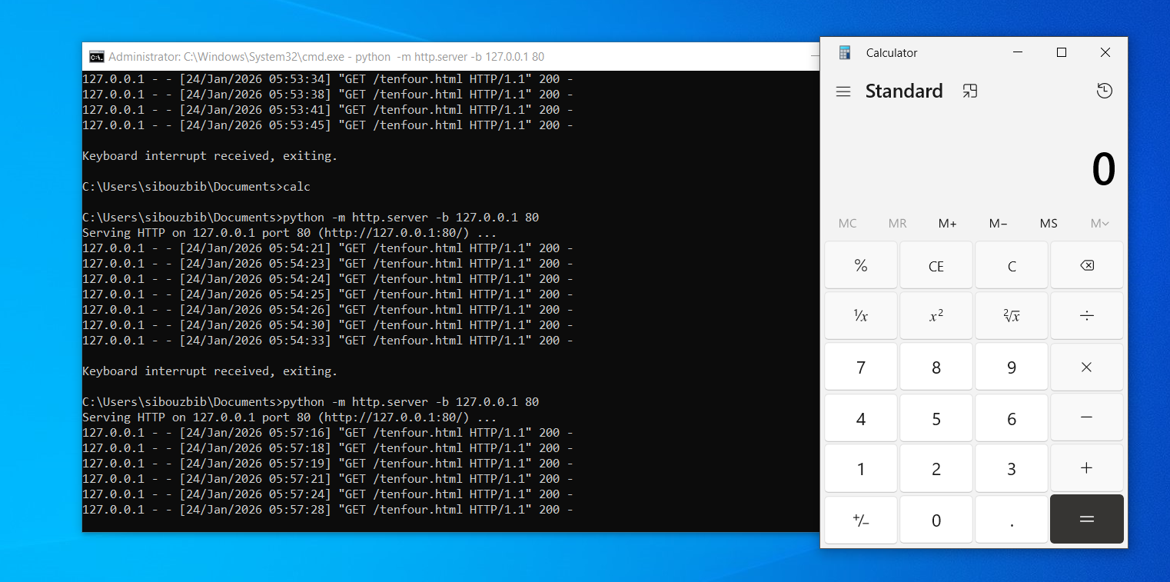Image resolution: width=1170 pixels, height=582 pixels.
Task: Open the calculation history panel
Action: 1104,91
